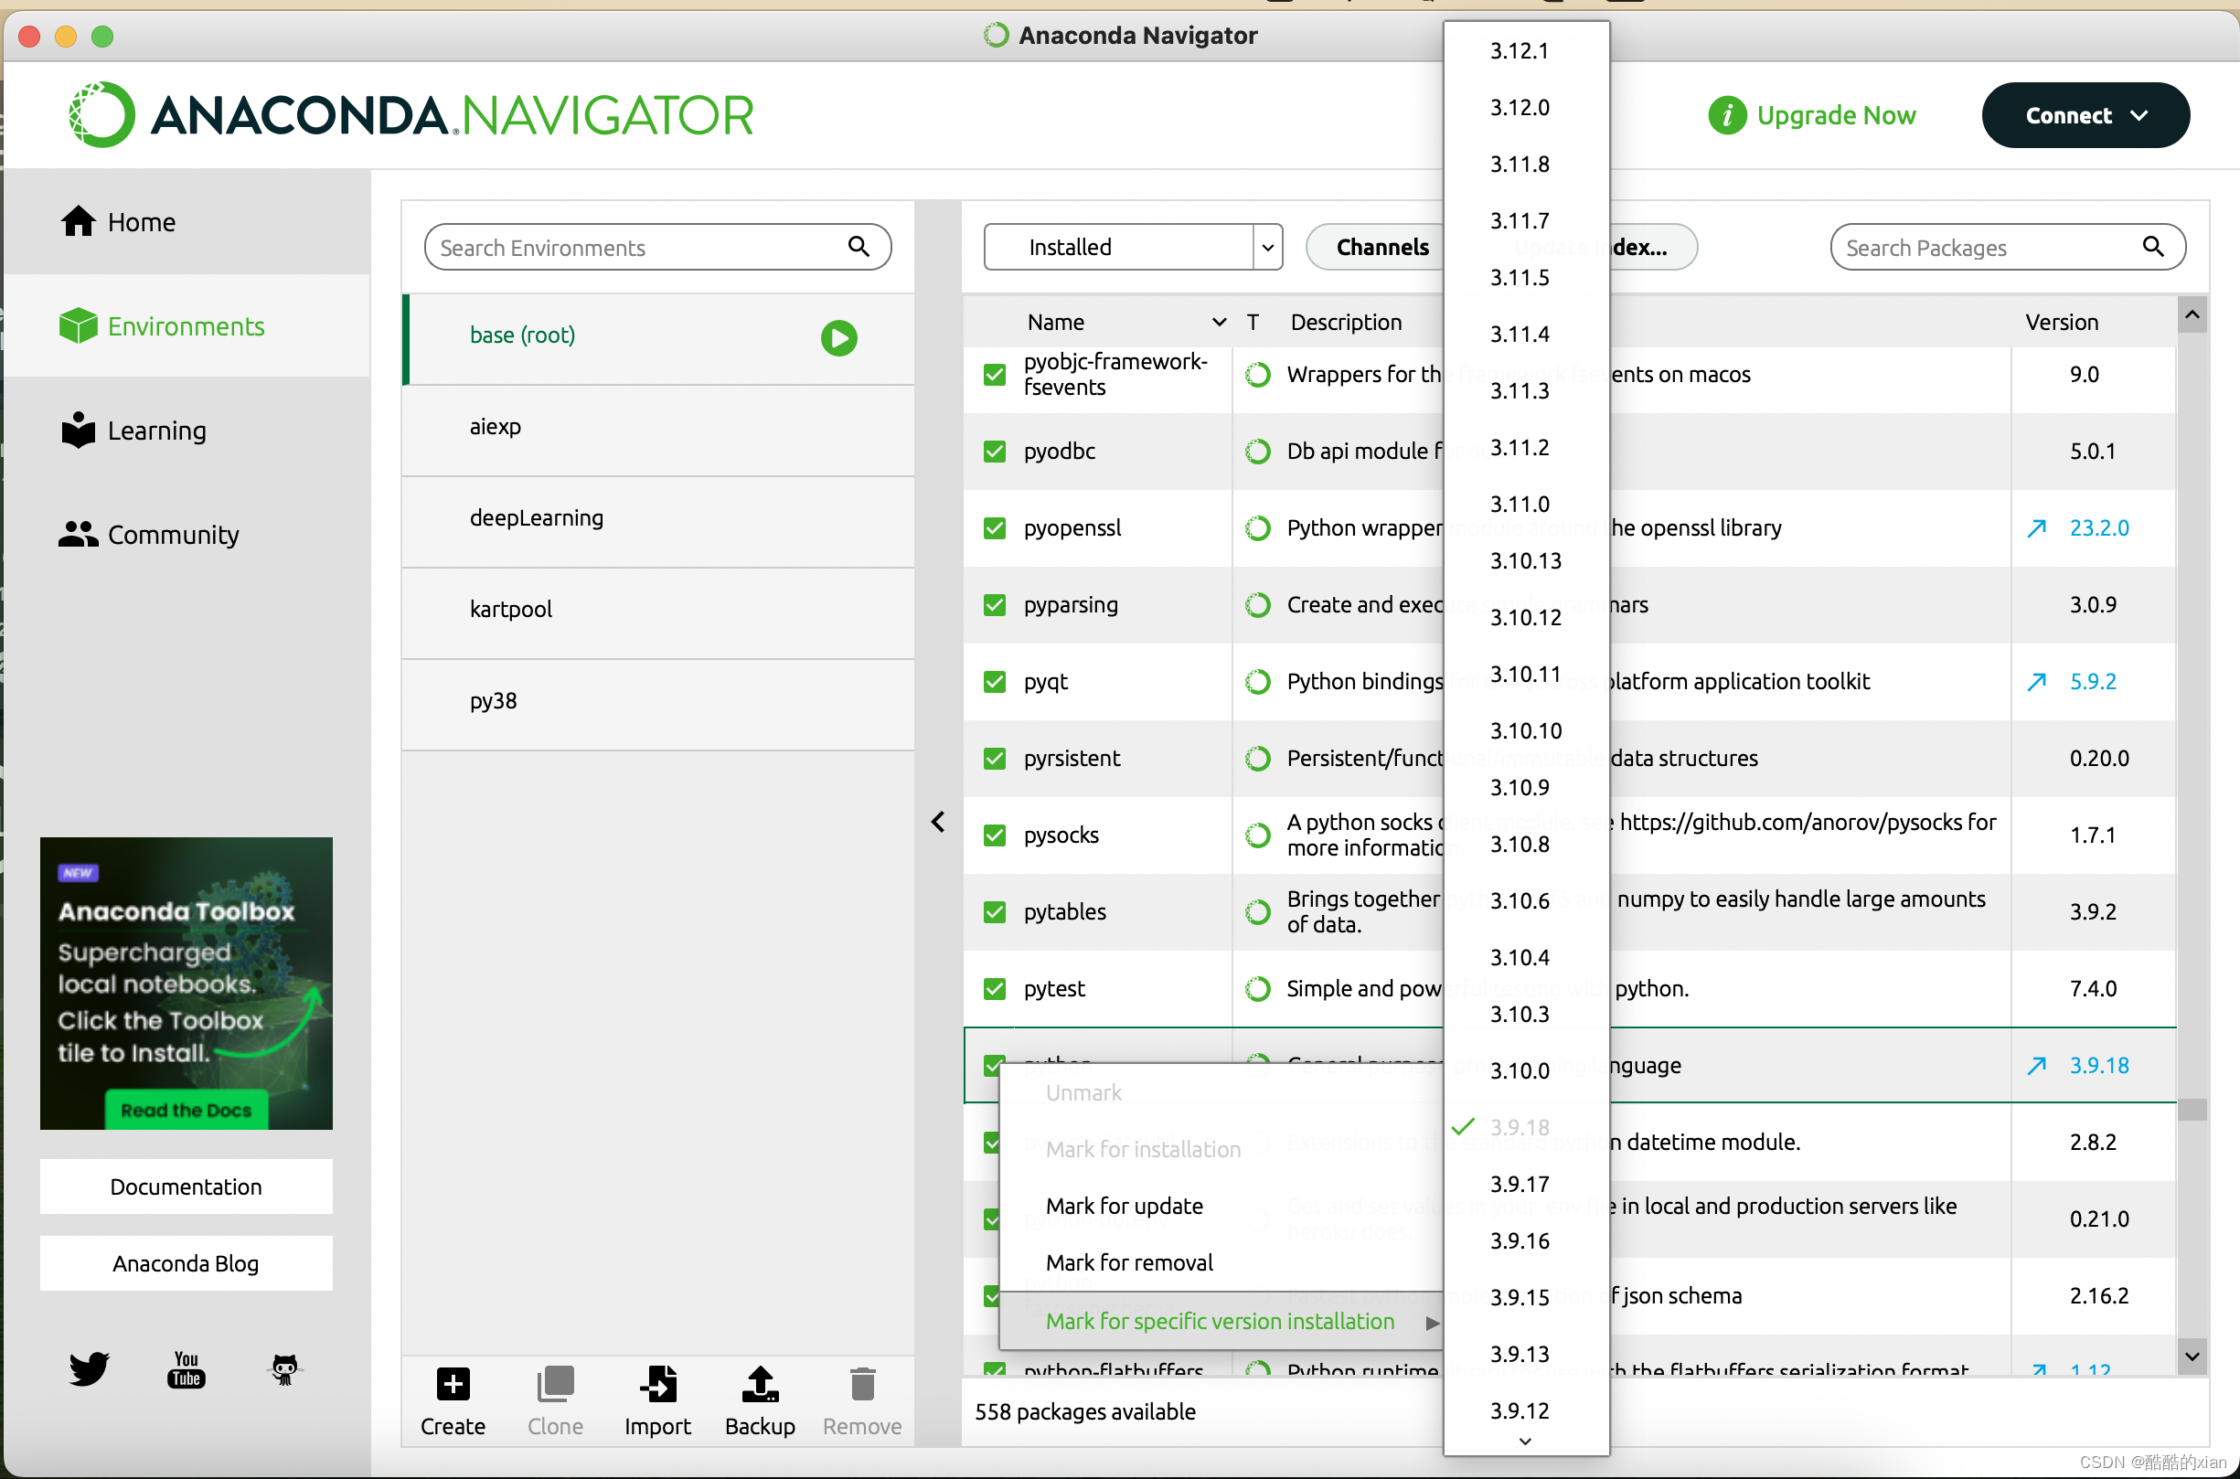This screenshot has height=1479, width=2240.
Task: Click the Home panel icon
Action: click(x=80, y=219)
